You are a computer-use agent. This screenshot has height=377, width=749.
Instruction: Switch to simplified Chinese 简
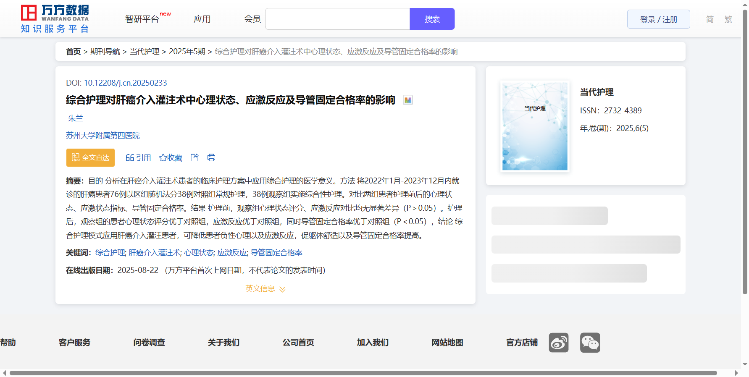(710, 19)
